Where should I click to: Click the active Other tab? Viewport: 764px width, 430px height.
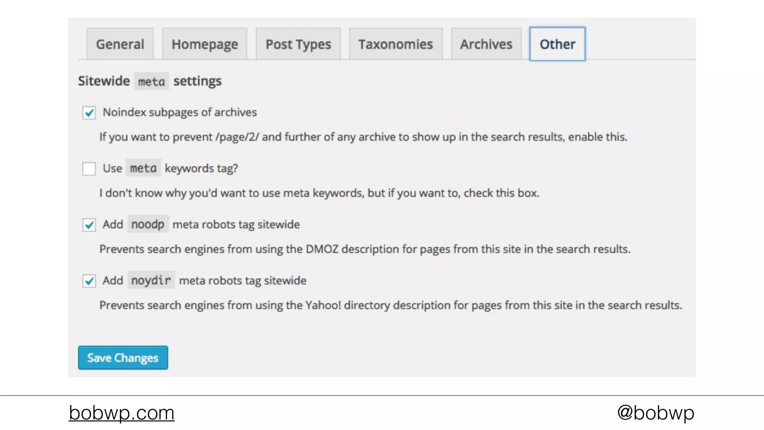tap(557, 44)
